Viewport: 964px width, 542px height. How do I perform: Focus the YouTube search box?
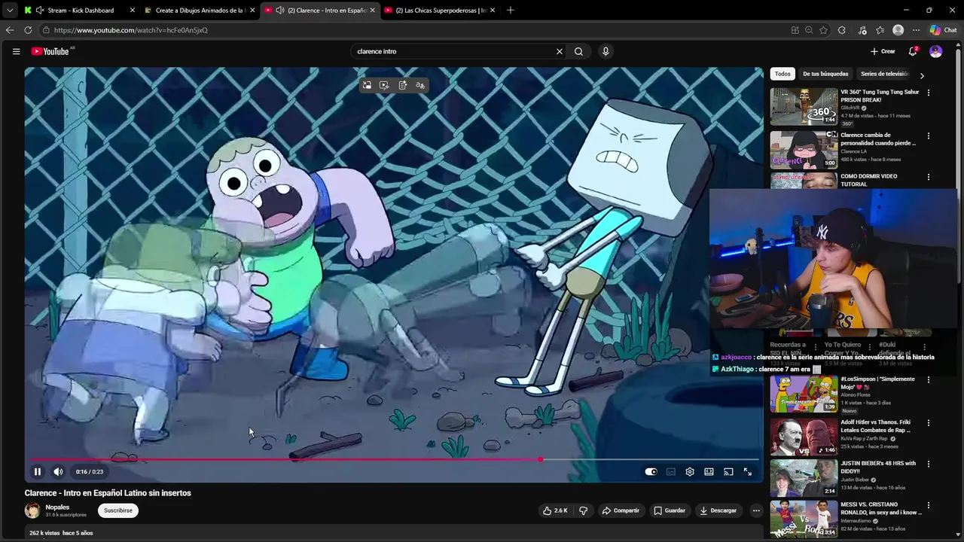[x=453, y=51]
